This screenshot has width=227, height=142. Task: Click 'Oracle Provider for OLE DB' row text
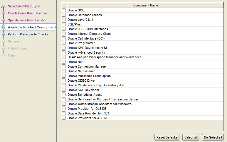pos(87,109)
